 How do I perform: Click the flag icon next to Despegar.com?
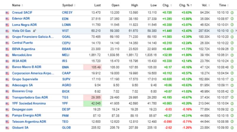point(7,109)
